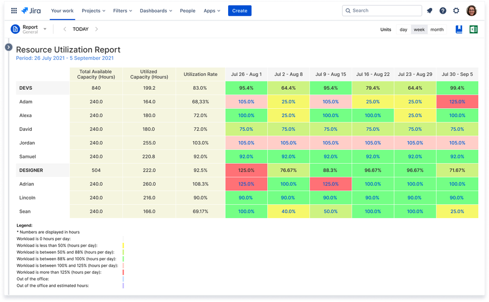Open the notifications bell
The height and width of the screenshot is (302, 489).
point(430,11)
